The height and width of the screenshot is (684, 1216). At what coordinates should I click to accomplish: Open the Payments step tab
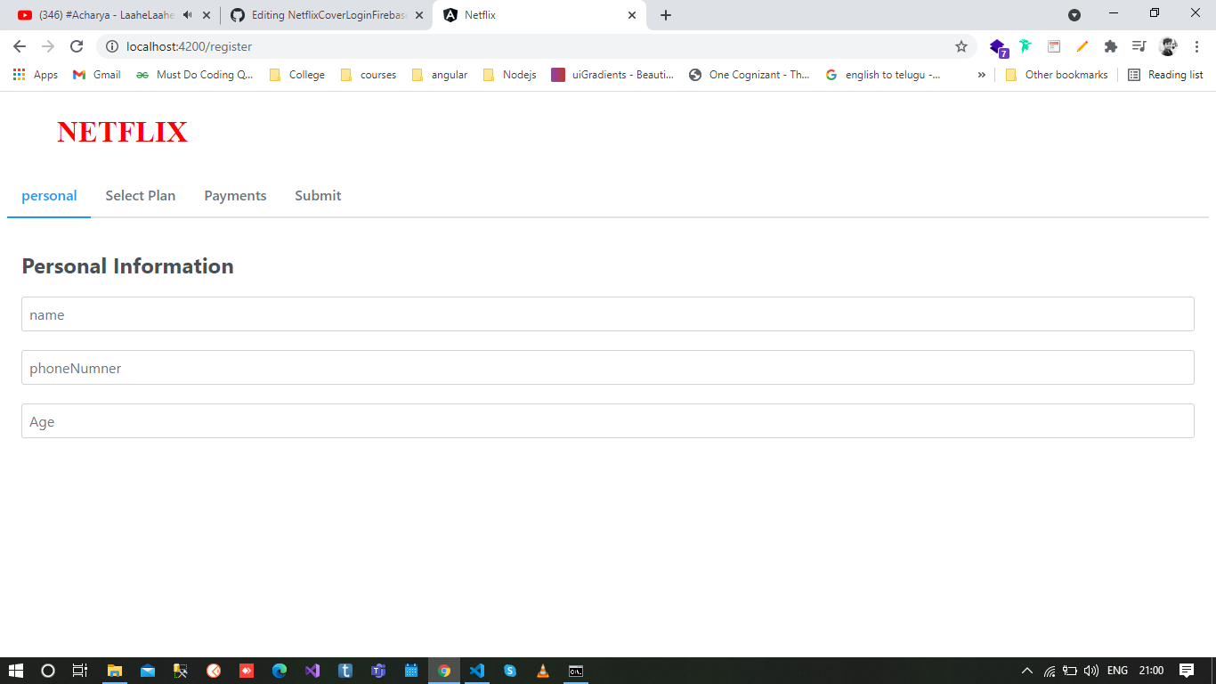pos(235,195)
